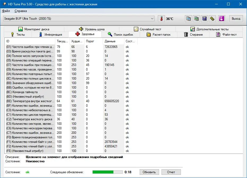The width and height of the screenshot is (247, 178).
Task: Open the Справка menu
Action: pyautogui.click(x=21, y=11)
